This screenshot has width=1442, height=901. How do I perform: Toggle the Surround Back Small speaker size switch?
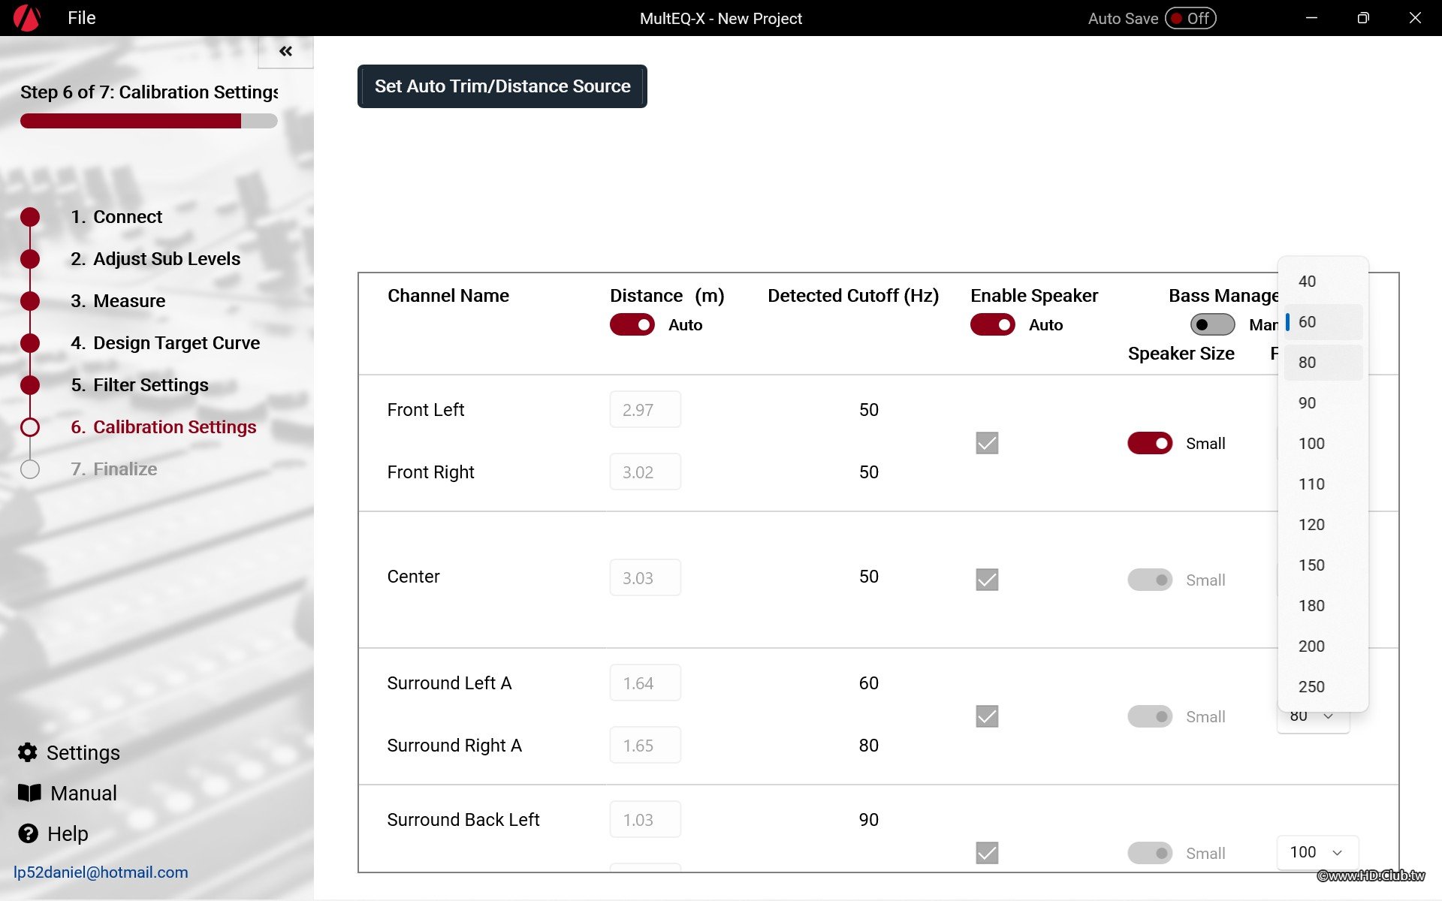(x=1150, y=853)
